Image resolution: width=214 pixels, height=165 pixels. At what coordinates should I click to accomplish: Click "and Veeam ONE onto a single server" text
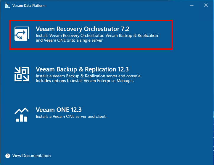click(70, 40)
